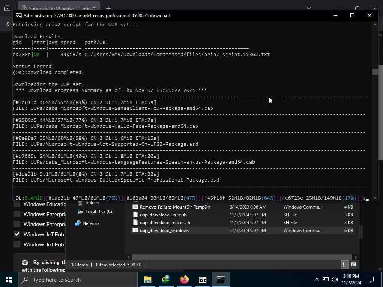Screen dimensions: 383x287
Task: Uncheck the checked Windows IoT Enterprise checkbox
Action: tap(17, 234)
